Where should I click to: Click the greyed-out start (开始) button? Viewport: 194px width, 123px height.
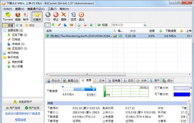(48, 17)
